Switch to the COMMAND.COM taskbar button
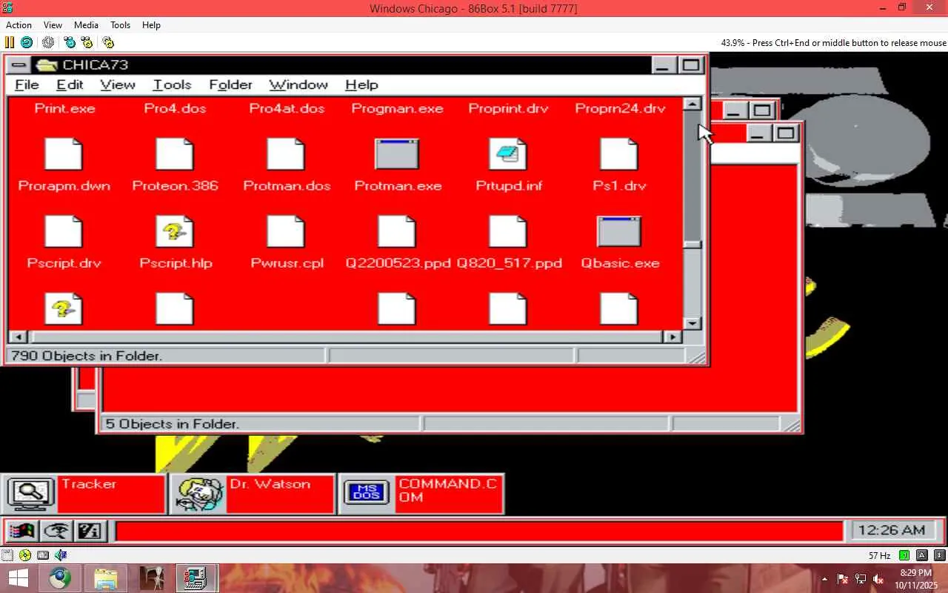 421,494
